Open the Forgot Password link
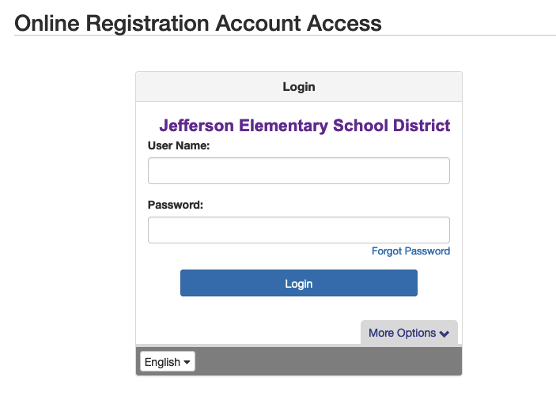The height and width of the screenshot is (396, 556). pyautogui.click(x=410, y=251)
